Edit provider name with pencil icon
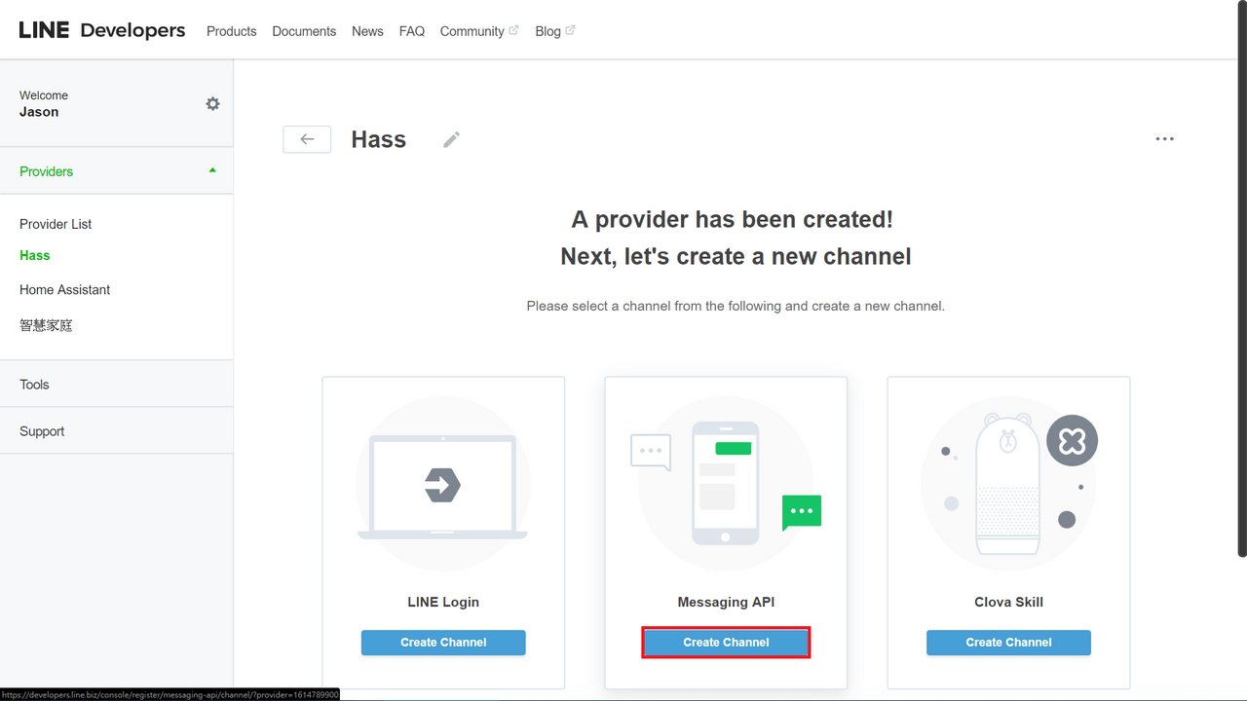This screenshot has width=1247, height=701. pyautogui.click(x=451, y=139)
